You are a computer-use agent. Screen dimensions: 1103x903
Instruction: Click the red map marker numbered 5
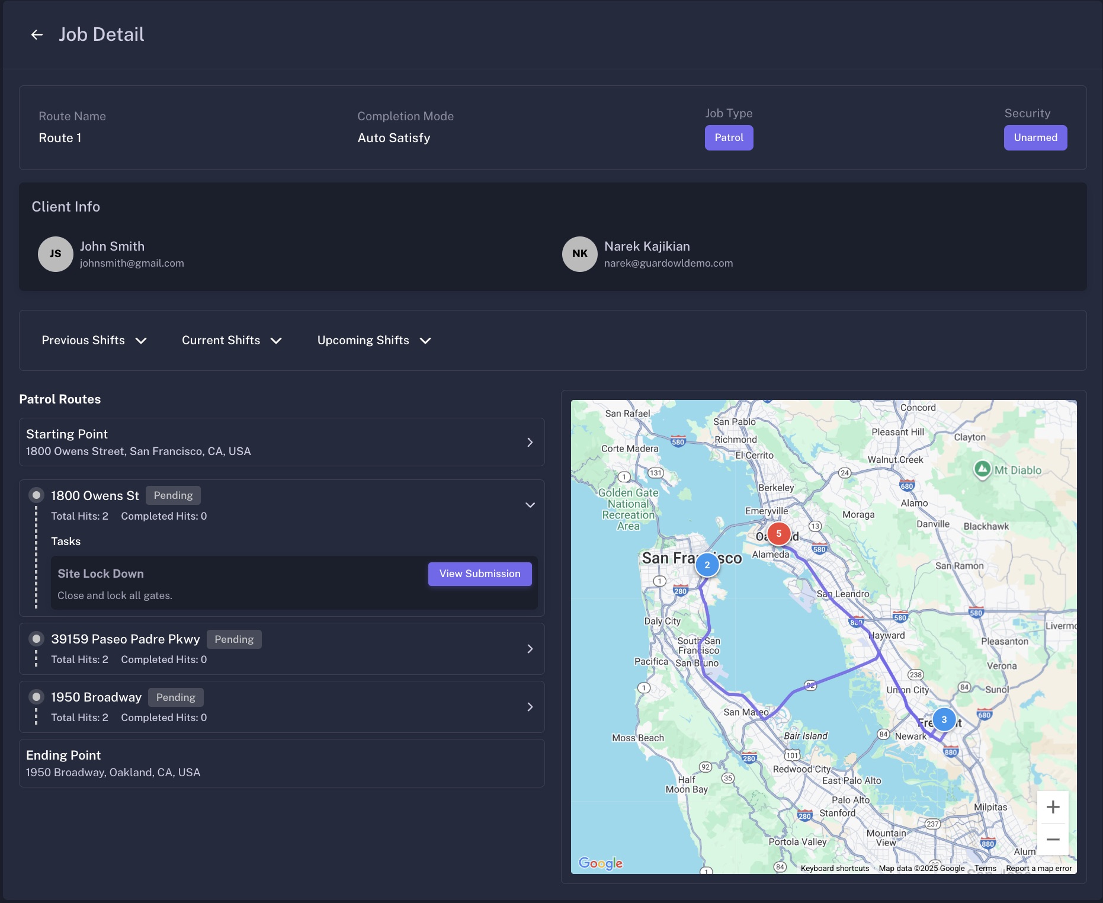[778, 534]
